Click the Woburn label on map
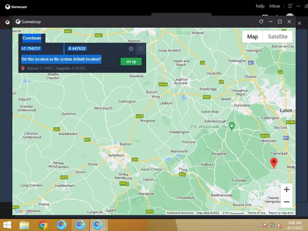 [198, 33]
